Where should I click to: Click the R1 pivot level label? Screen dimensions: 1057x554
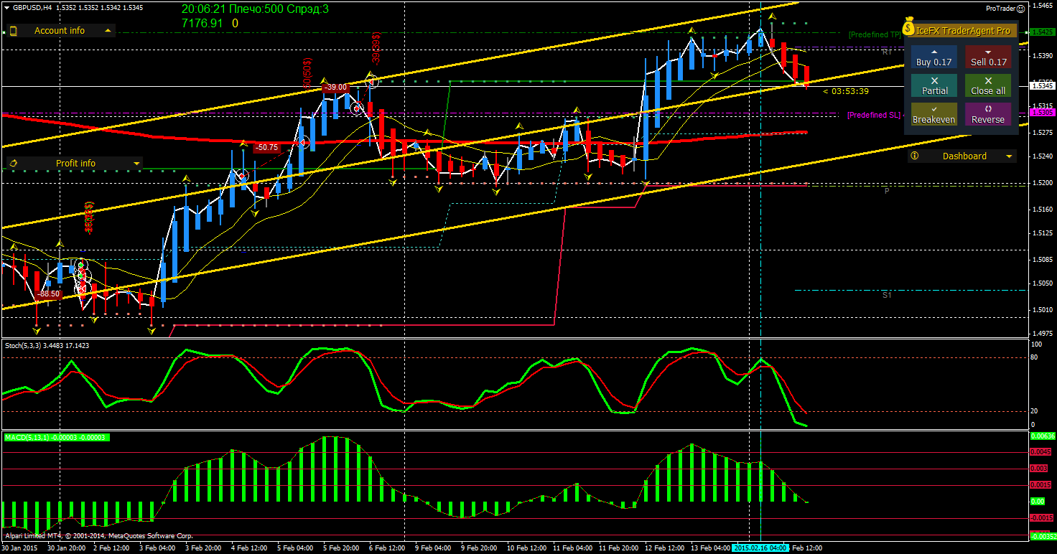(x=887, y=52)
